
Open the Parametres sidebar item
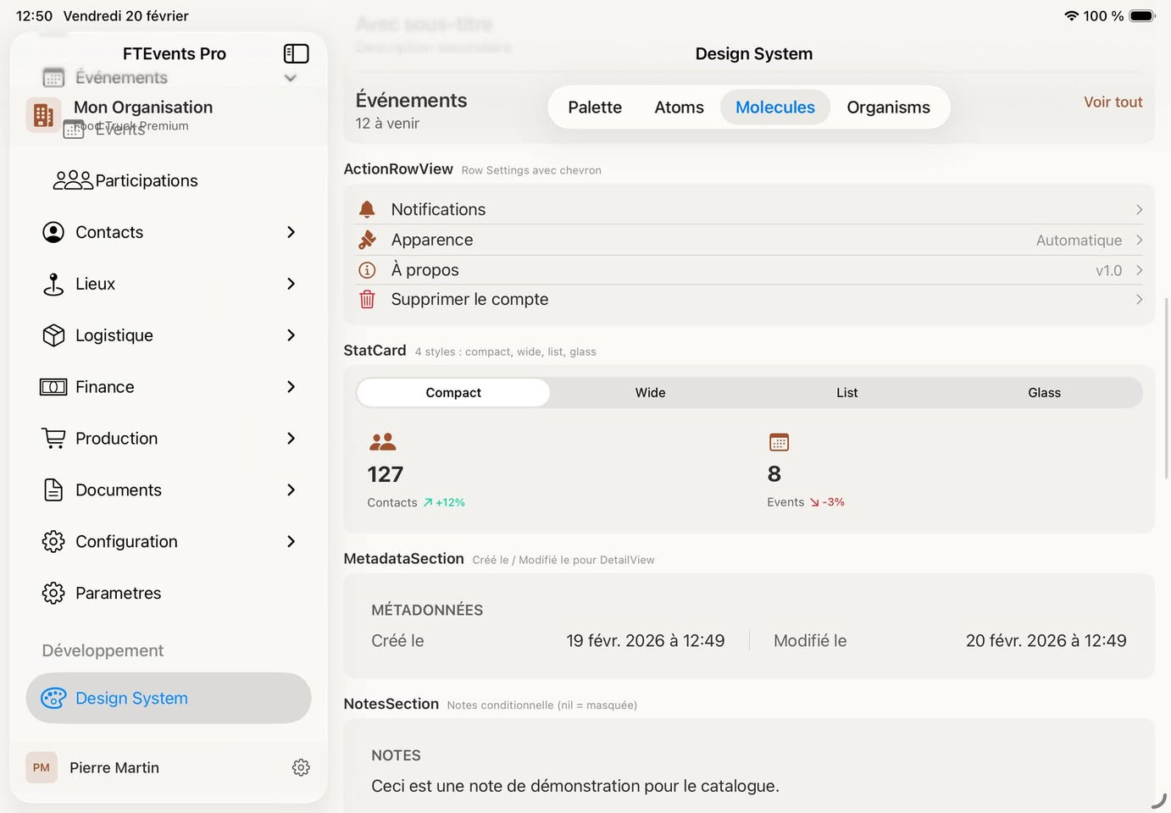118,593
